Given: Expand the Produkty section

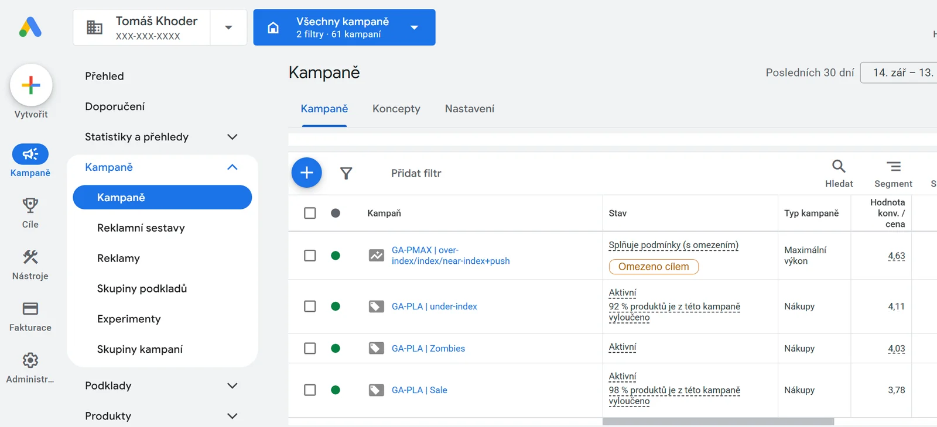Looking at the screenshot, I should [x=232, y=416].
